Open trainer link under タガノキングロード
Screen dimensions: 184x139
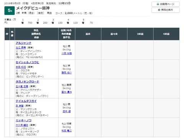(x=22, y=86)
